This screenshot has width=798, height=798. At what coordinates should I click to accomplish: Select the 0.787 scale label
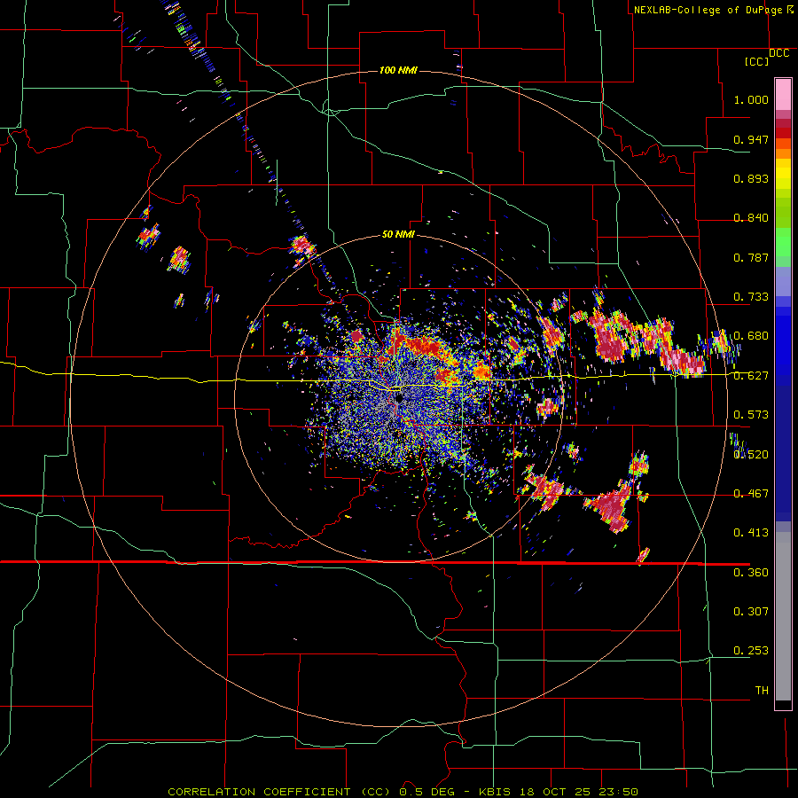pos(751,257)
